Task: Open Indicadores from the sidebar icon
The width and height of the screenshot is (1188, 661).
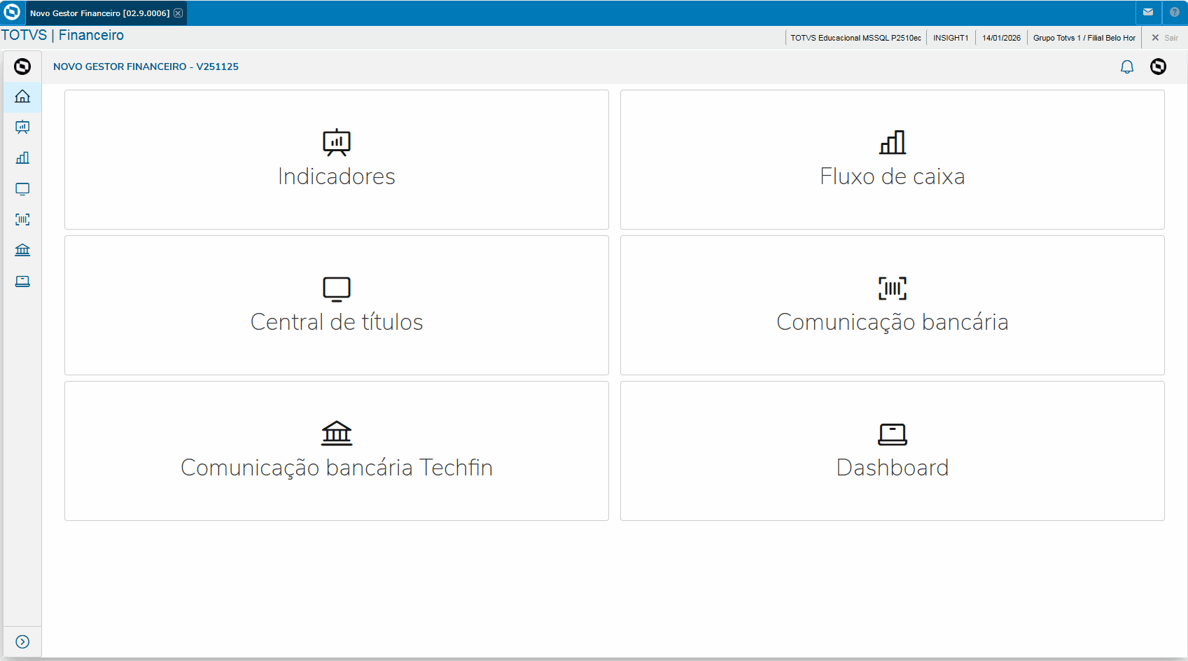Action: [x=22, y=127]
